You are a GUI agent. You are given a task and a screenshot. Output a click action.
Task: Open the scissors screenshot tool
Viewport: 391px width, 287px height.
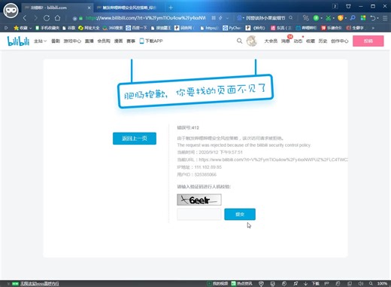click(x=328, y=18)
